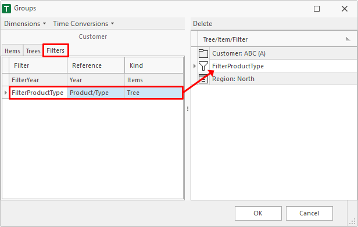The height and width of the screenshot is (227, 358).
Task: Select the FilterYear cell
Action: pos(38,80)
